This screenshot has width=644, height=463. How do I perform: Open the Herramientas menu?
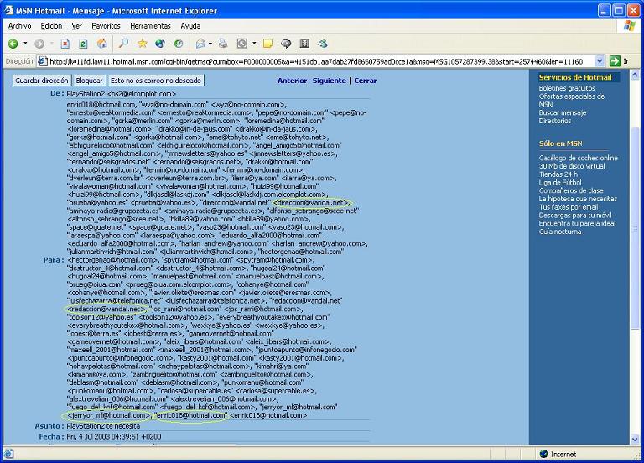tap(151, 26)
